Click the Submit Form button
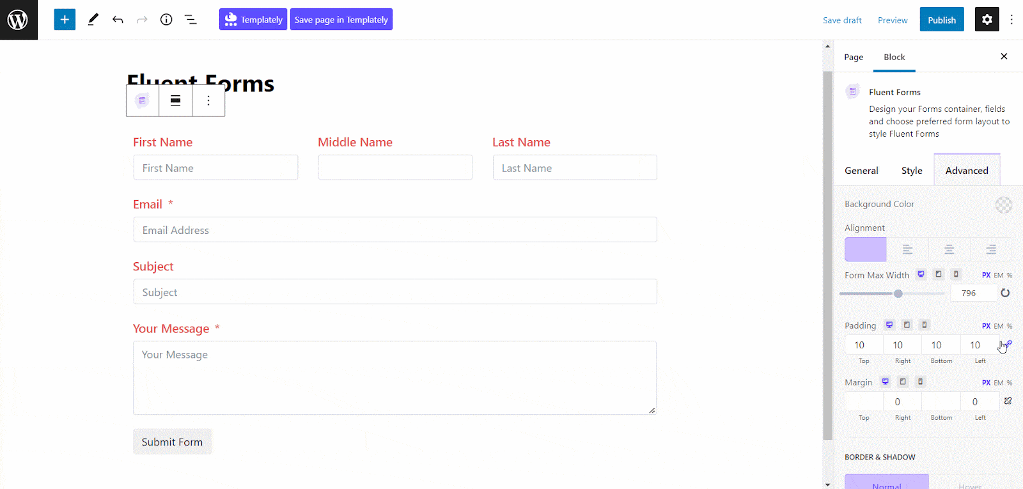The image size is (1023, 489). point(172,442)
